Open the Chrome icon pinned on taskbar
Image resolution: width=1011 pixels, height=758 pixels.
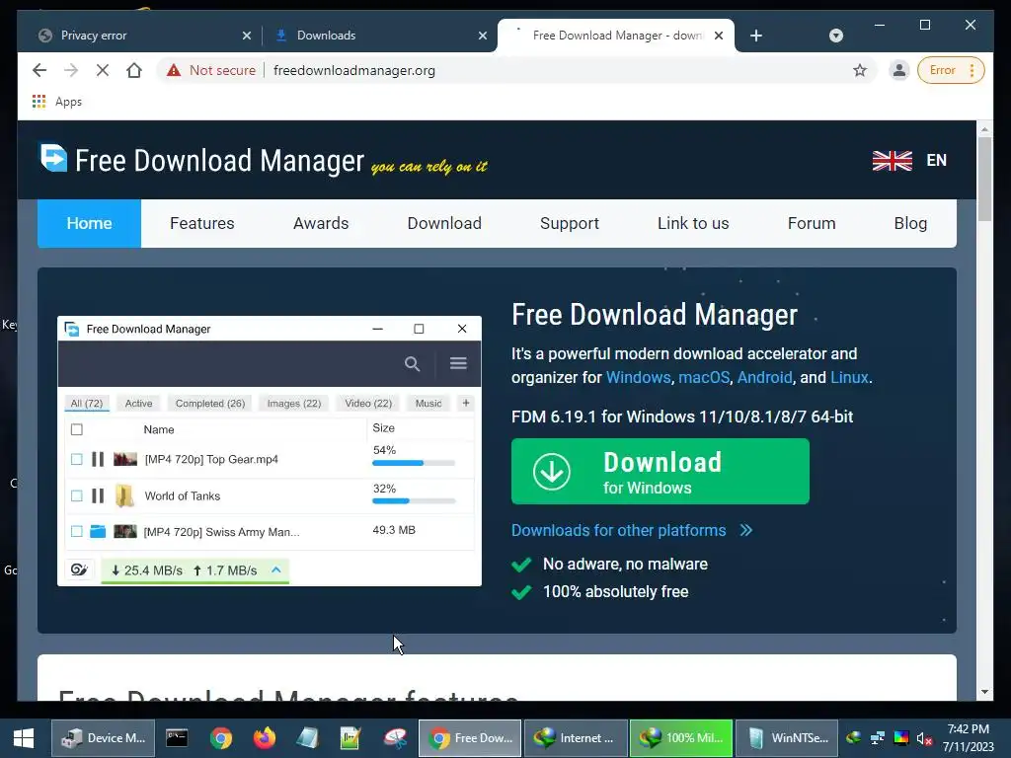[220, 738]
